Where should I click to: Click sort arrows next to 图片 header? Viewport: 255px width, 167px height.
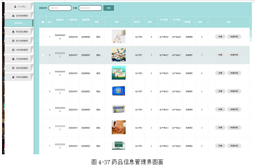(120, 22)
